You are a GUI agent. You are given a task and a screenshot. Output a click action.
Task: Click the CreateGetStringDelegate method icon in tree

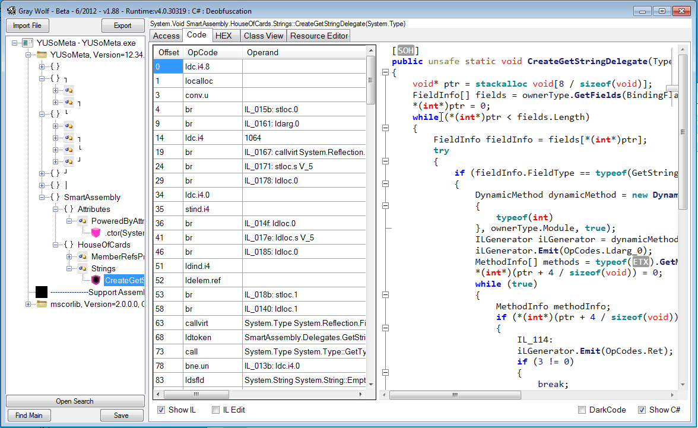click(96, 280)
